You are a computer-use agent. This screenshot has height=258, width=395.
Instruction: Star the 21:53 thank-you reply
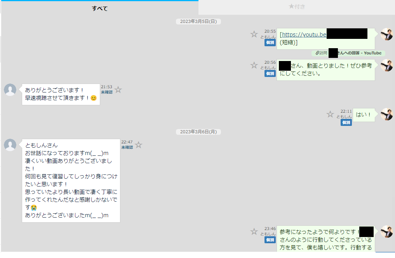[118, 90]
